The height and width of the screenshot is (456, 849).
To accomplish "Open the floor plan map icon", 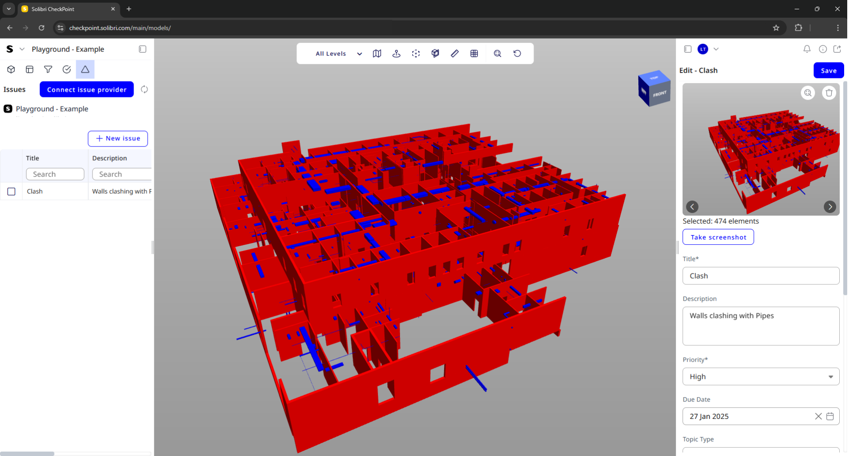I will (377, 54).
